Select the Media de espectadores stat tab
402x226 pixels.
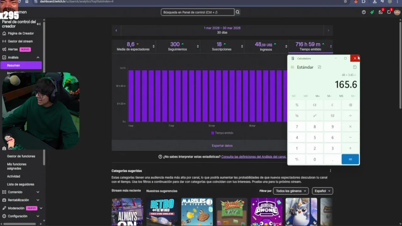point(133,46)
